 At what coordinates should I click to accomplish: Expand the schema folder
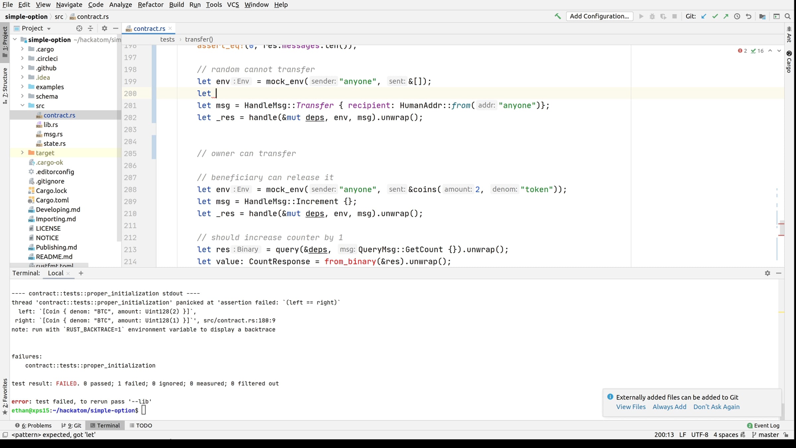coord(22,96)
